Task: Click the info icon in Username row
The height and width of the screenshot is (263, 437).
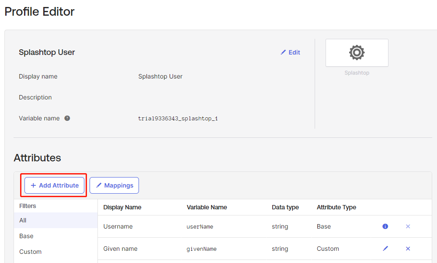Action: [385, 226]
